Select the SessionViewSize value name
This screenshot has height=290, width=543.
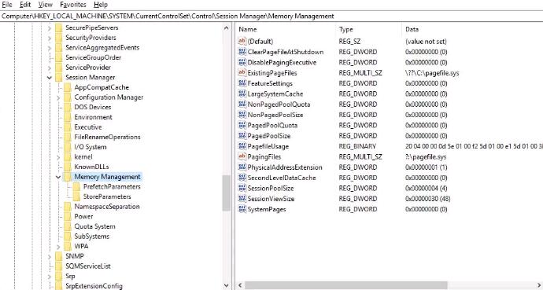(x=271, y=199)
